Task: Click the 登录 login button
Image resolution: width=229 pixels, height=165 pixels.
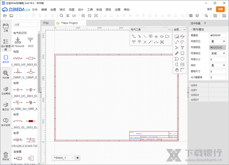Action: [210, 9]
